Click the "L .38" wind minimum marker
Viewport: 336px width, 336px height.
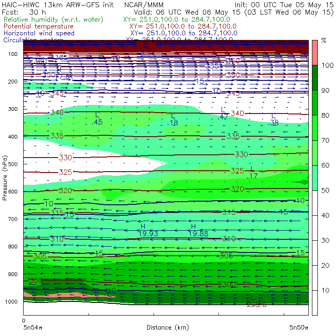[x=274, y=119]
